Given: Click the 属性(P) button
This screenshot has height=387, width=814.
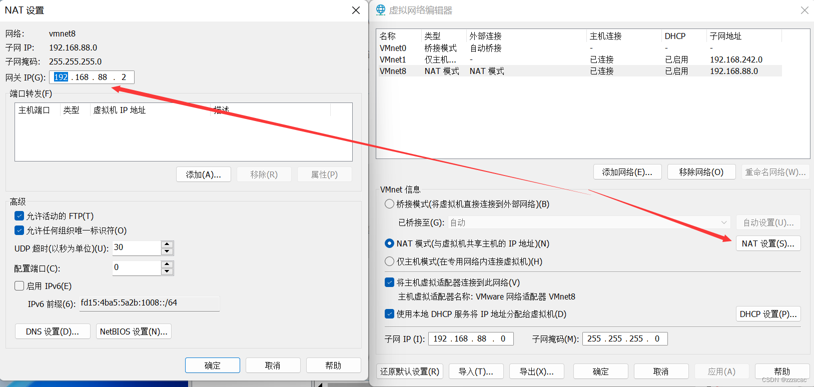Looking at the screenshot, I should pos(324,174).
